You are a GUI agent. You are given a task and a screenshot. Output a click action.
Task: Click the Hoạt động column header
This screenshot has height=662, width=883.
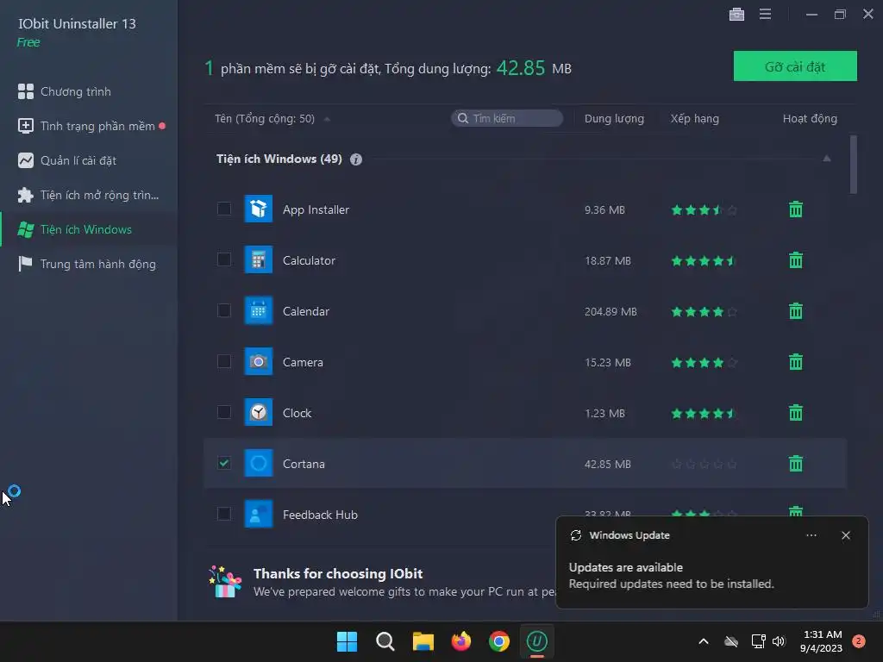pos(810,119)
